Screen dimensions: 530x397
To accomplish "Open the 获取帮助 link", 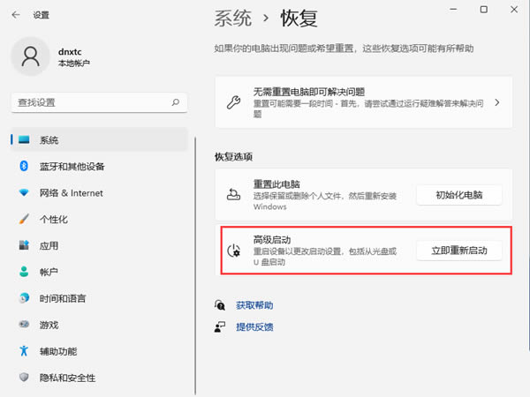I will pyautogui.click(x=254, y=305).
